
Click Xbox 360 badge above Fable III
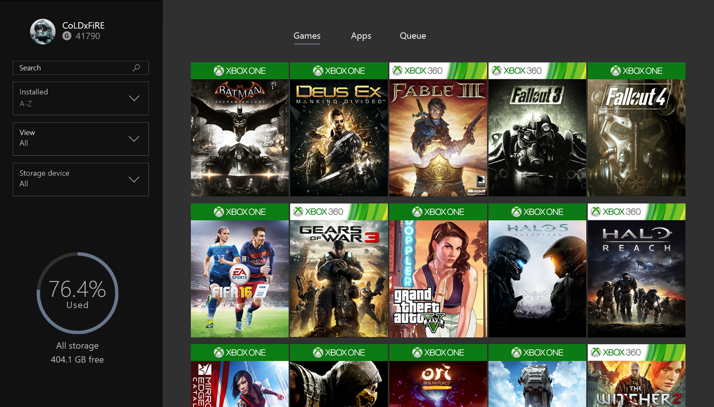438,71
